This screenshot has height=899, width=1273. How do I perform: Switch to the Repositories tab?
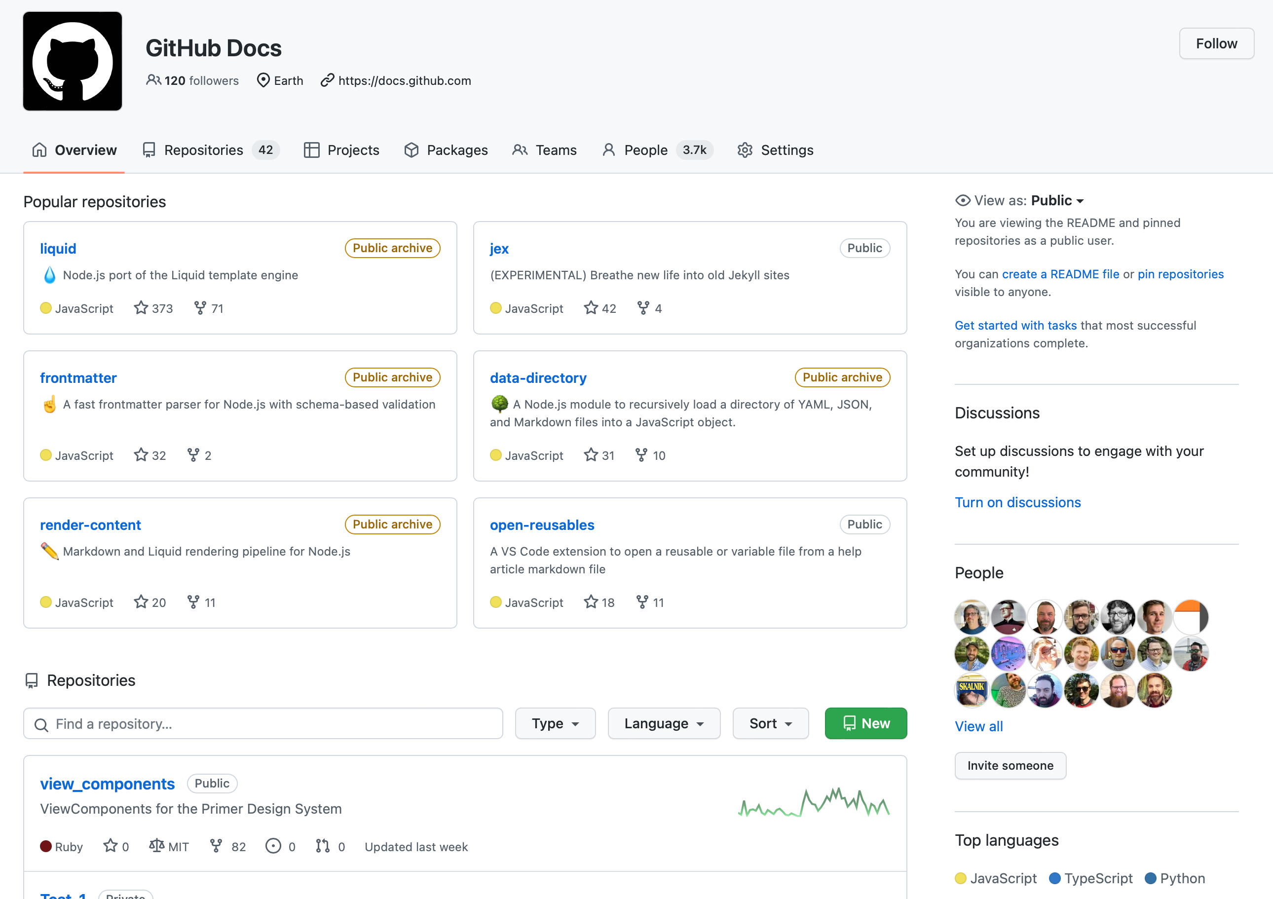pyautogui.click(x=203, y=150)
